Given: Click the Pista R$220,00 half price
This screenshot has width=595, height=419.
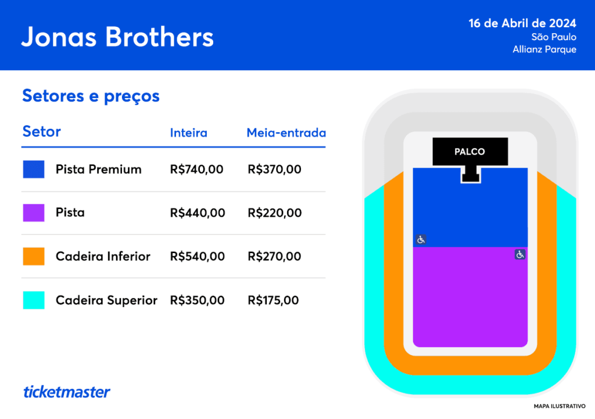Looking at the screenshot, I should 274,213.
